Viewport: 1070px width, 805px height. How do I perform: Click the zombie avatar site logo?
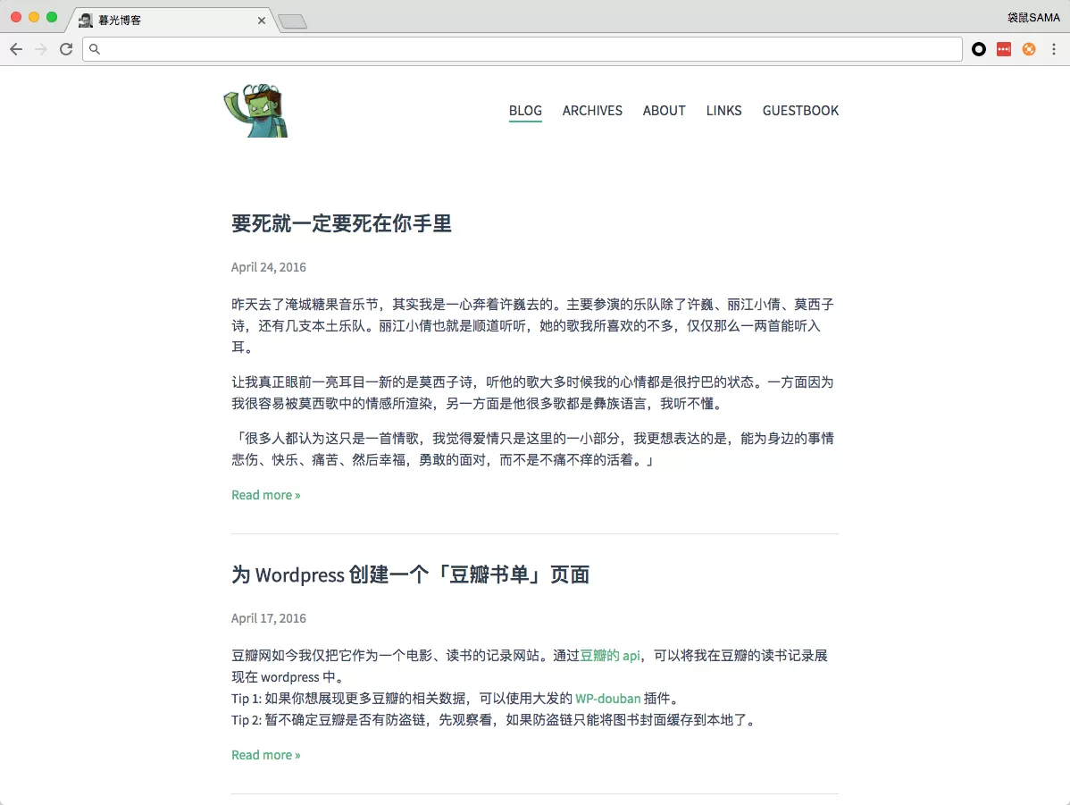click(x=256, y=111)
